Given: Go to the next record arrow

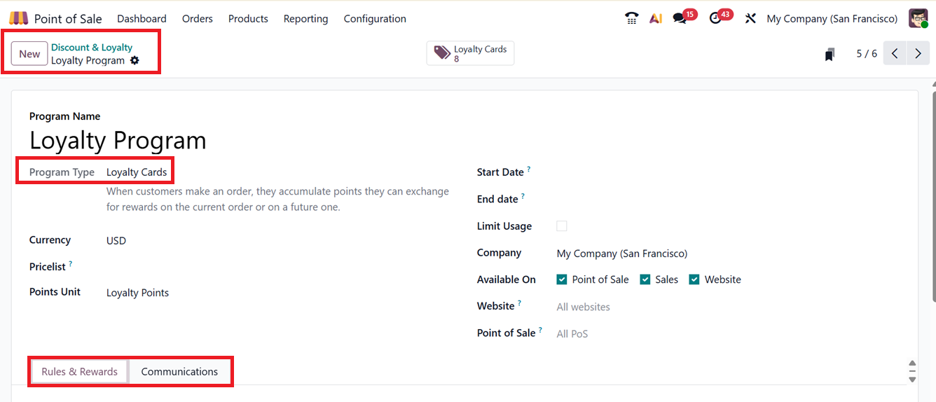Looking at the screenshot, I should (918, 54).
